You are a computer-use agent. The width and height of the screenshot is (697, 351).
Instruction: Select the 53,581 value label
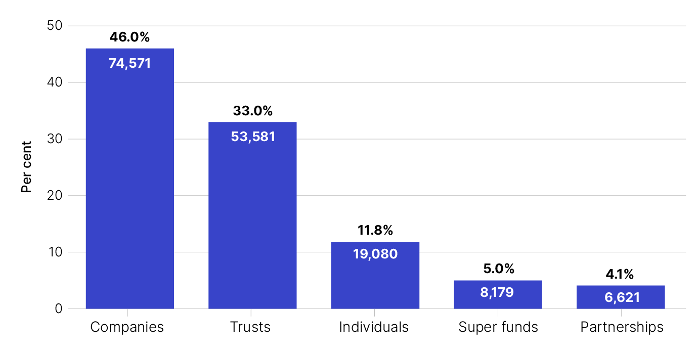pos(252,137)
